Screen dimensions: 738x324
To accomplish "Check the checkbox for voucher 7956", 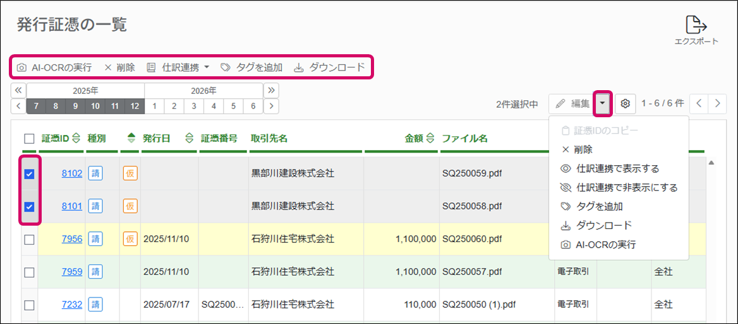I will click(x=29, y=240).
